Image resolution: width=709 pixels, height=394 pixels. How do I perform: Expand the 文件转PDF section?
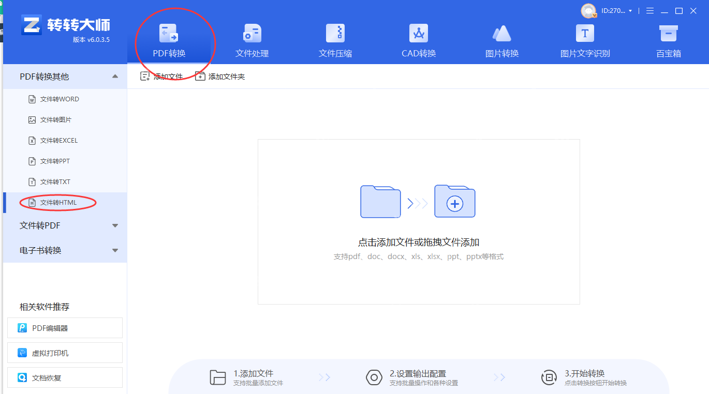click(x=65, y=225)
